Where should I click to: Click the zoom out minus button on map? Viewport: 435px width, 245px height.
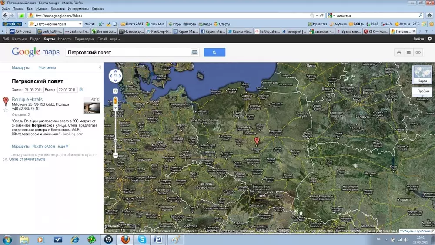[x=115, y=155]
